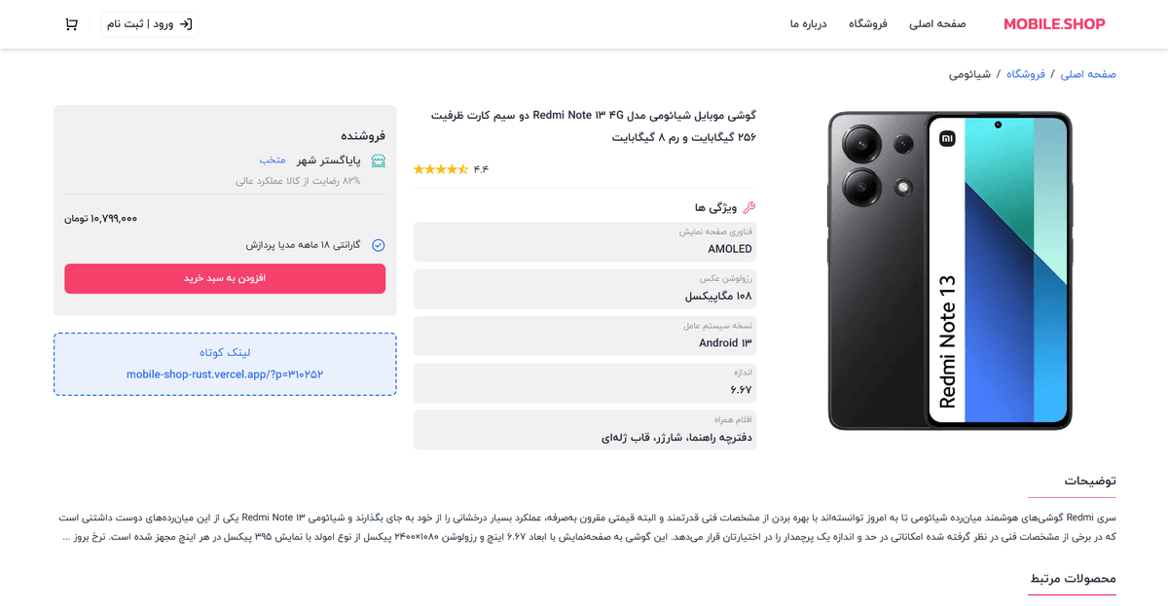Open the فروشگاه menu item
Screen dimensions: 1168x606
click(868, 24)
